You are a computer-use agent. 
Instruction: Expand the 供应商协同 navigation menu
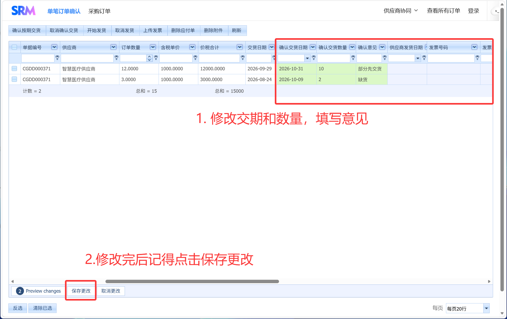[400, 11]
